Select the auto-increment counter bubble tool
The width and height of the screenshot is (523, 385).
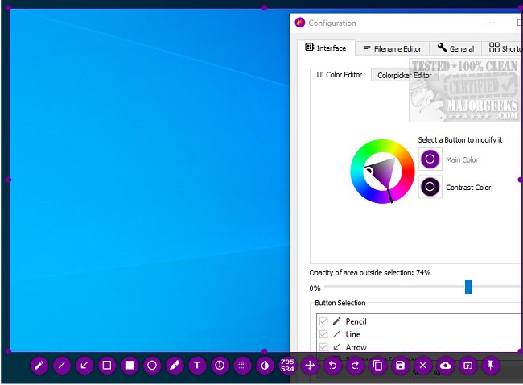coord(220,366)
